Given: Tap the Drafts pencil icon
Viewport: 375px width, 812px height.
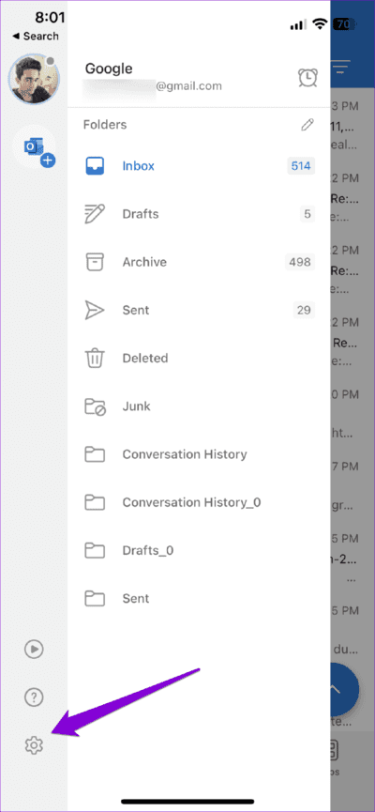Looking at the screenshot, I should (94, 214).
